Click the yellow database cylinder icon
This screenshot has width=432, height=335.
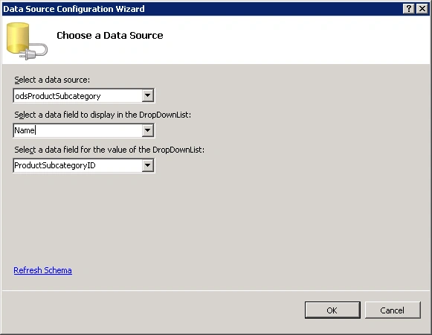click(x=18, y=38)
